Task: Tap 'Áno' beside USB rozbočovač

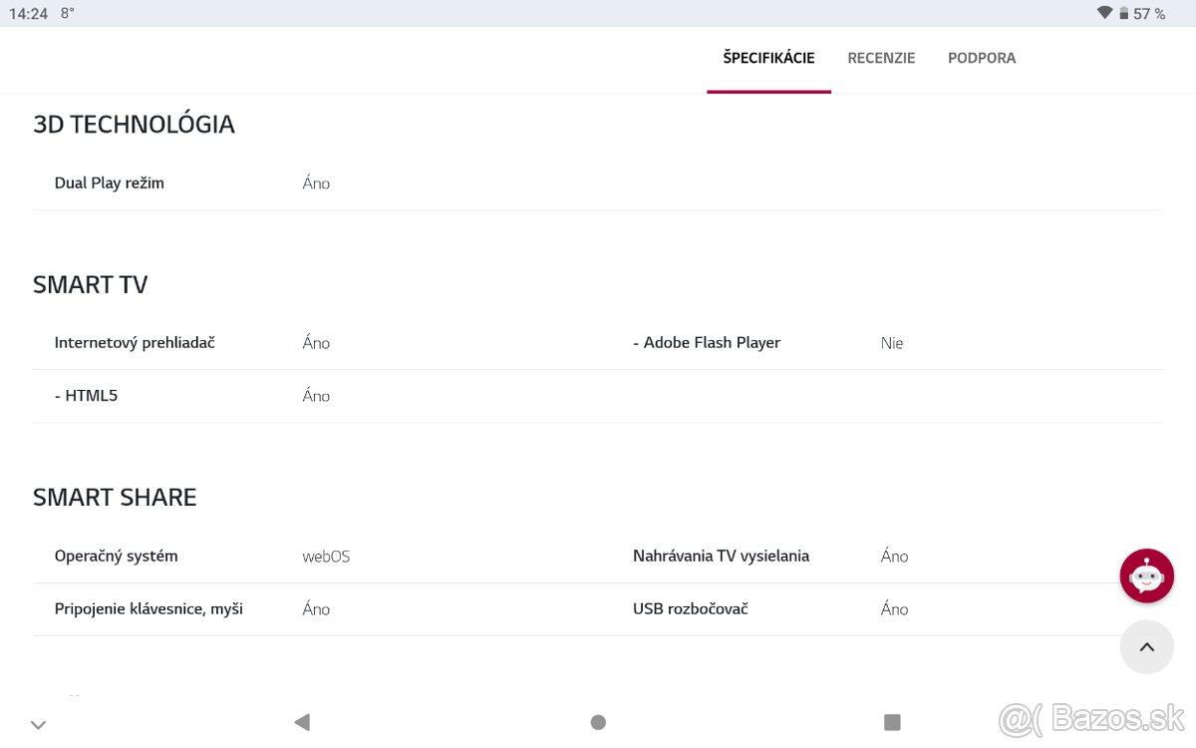Action: [x=894, y=608]
